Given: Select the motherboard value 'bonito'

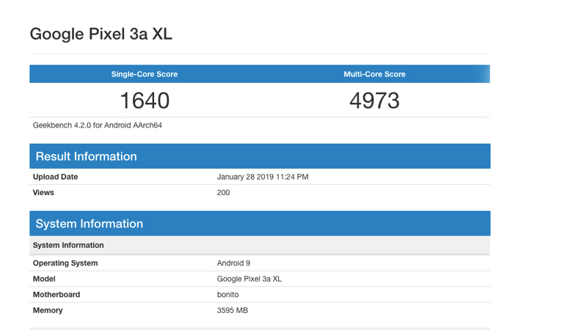Looking at the screenshot, I should [x=227, y=295].
